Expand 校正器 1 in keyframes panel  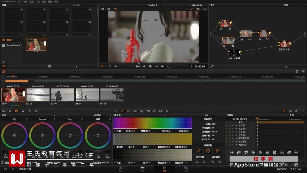pyautogui.click(x=237, y=125)
